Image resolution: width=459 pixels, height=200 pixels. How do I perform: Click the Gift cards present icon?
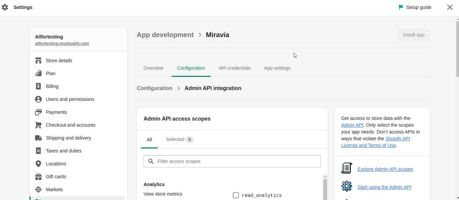tap(38, 177)
